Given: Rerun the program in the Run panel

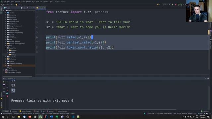Looking at the screenshot, I should coord(4,82).
